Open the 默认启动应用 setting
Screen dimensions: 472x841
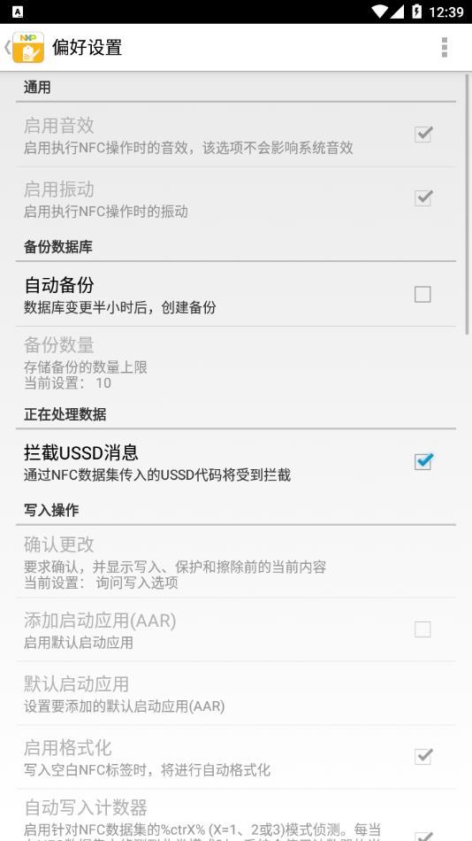pyautogui.click(x=236, y=693)
